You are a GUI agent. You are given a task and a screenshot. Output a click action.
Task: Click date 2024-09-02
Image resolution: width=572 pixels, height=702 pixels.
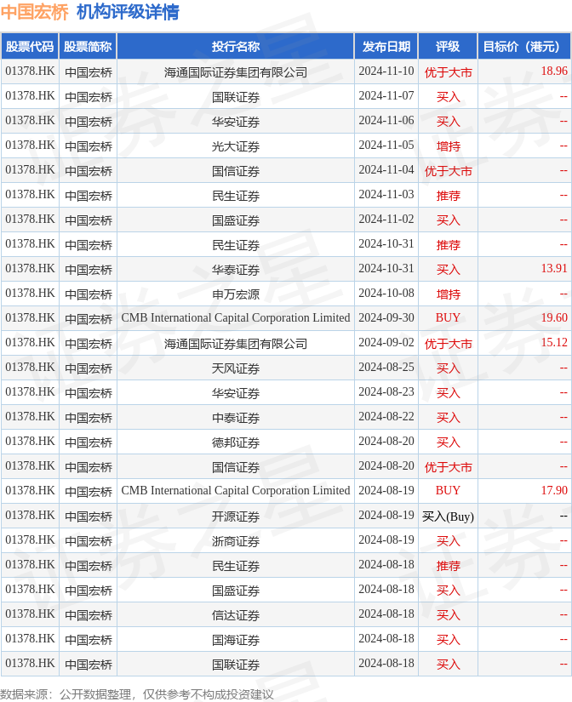(x=386, y=343)
